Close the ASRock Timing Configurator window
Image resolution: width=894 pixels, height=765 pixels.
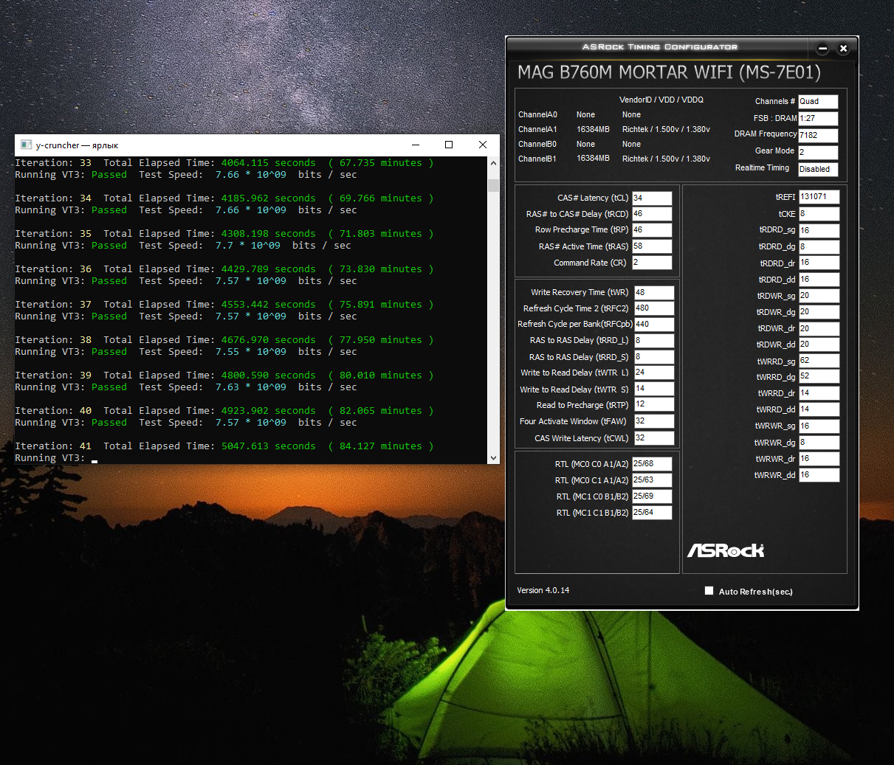tap(843, 49)
